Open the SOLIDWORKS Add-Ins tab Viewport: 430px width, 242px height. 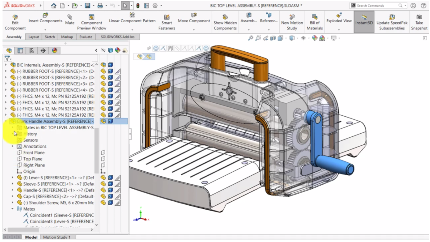click(117, 37)
